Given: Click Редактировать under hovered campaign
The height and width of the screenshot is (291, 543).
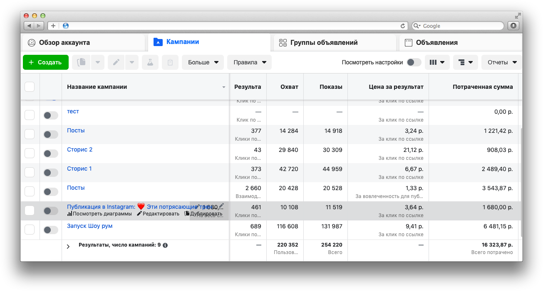Looking at the screenshot, I should [158, 214].
